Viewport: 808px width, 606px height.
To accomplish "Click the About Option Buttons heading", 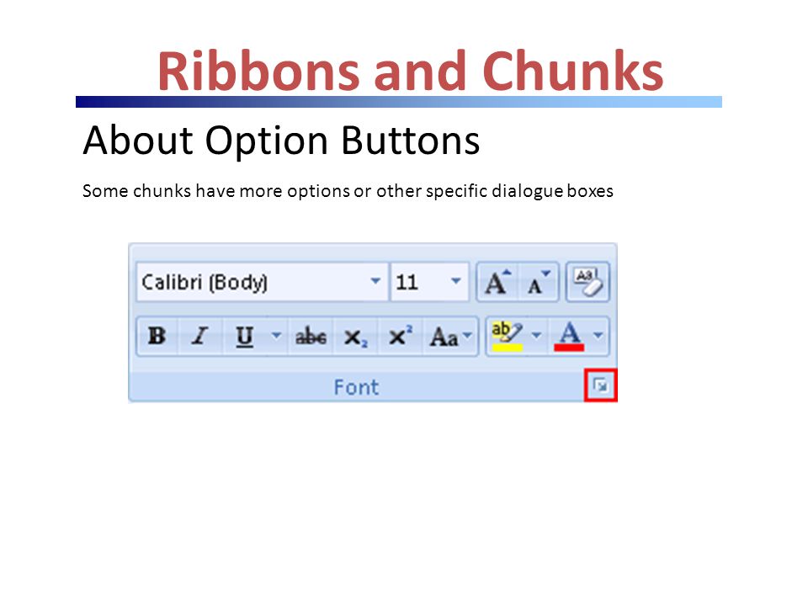I will pyautogui.click(x=281, y=141).
